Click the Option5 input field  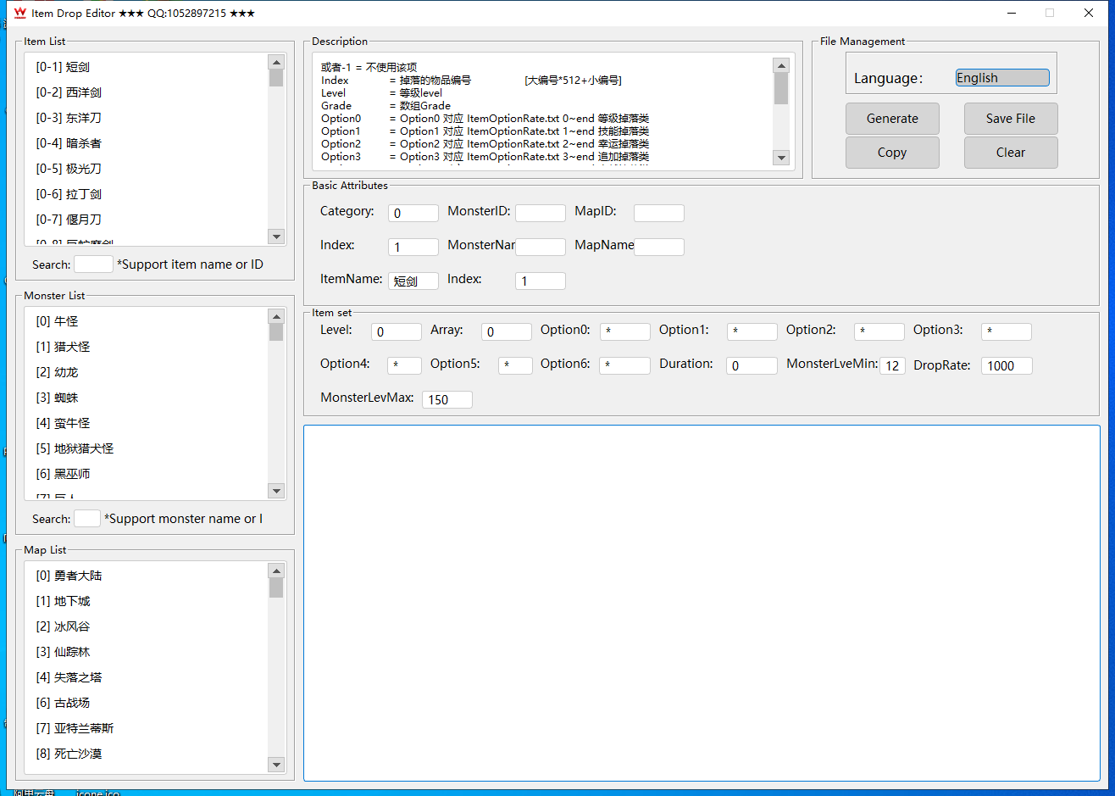click(x=515, y=366)
